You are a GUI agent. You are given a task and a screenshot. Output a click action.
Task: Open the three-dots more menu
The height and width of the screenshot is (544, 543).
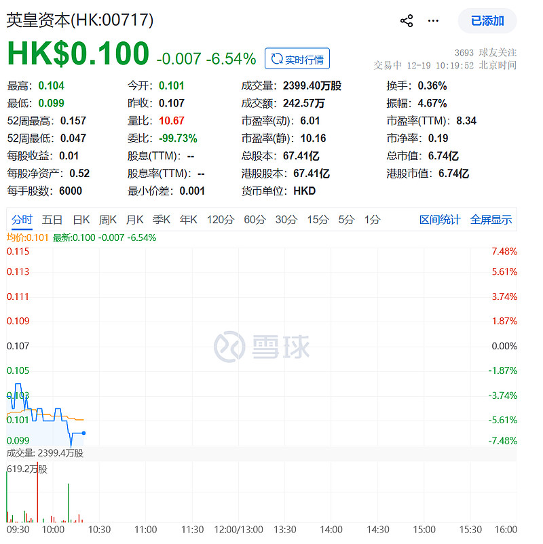point(433,21)
